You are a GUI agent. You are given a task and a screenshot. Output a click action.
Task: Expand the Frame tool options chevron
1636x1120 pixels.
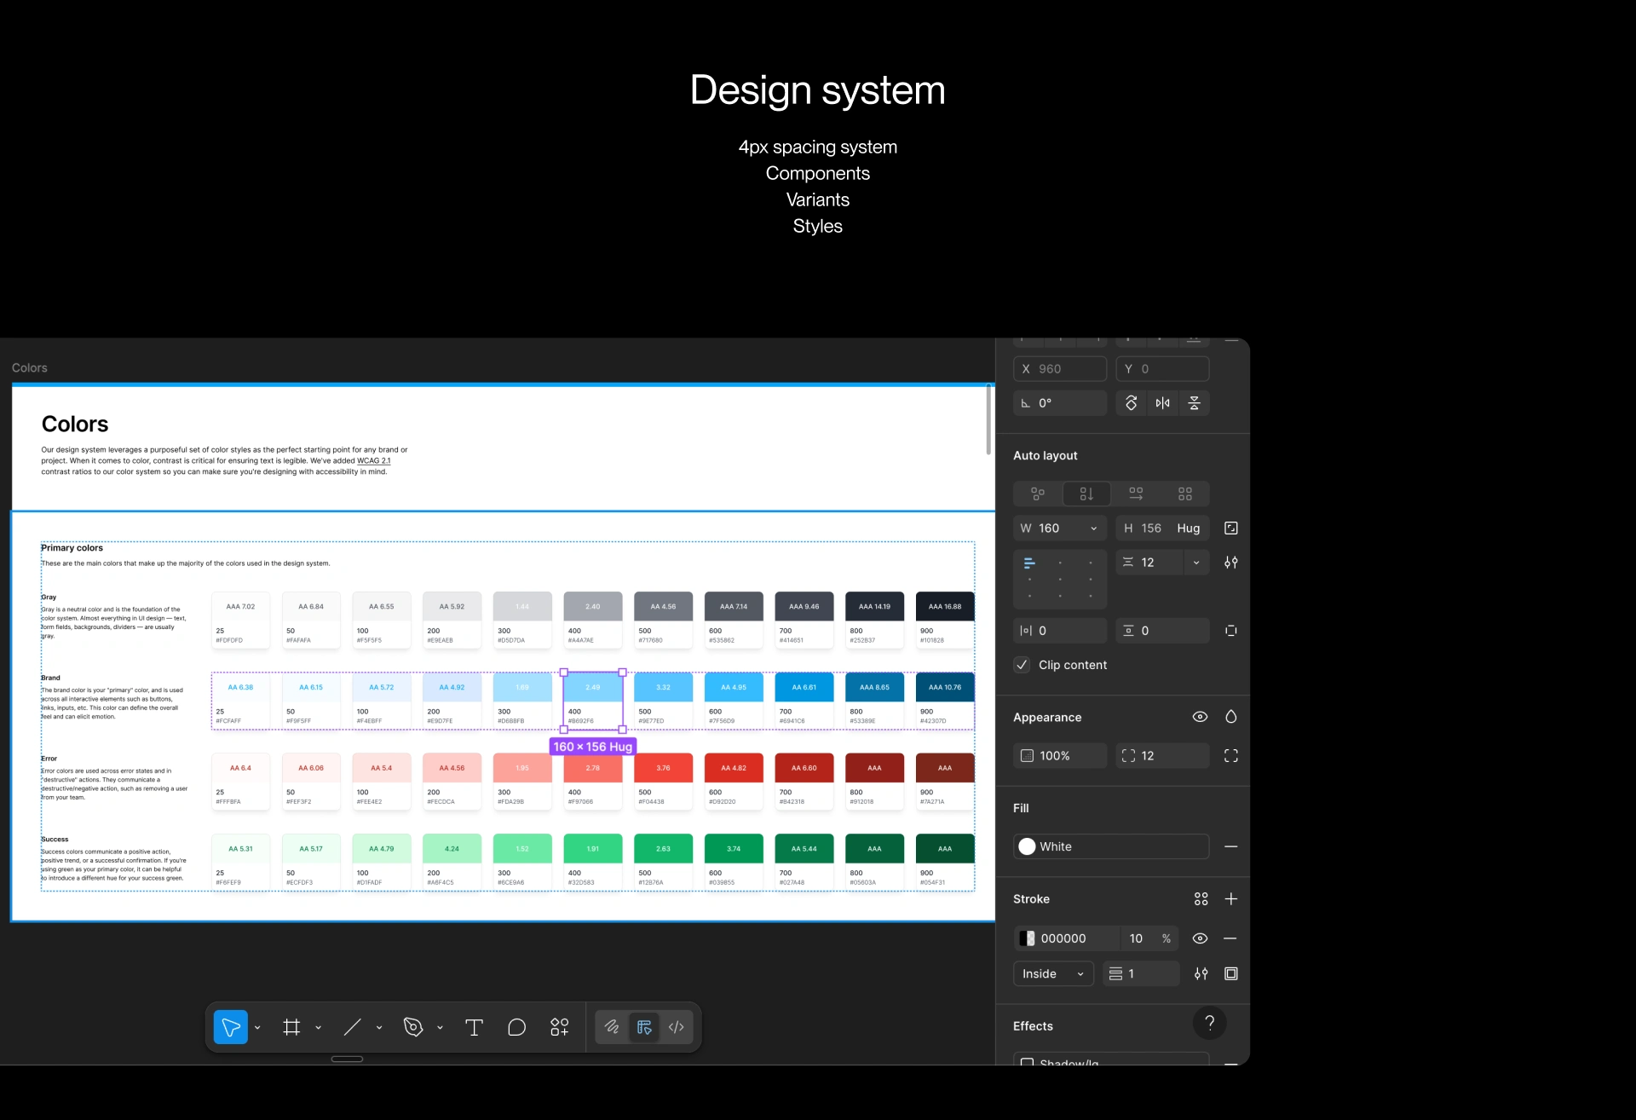click(319, 1028)
